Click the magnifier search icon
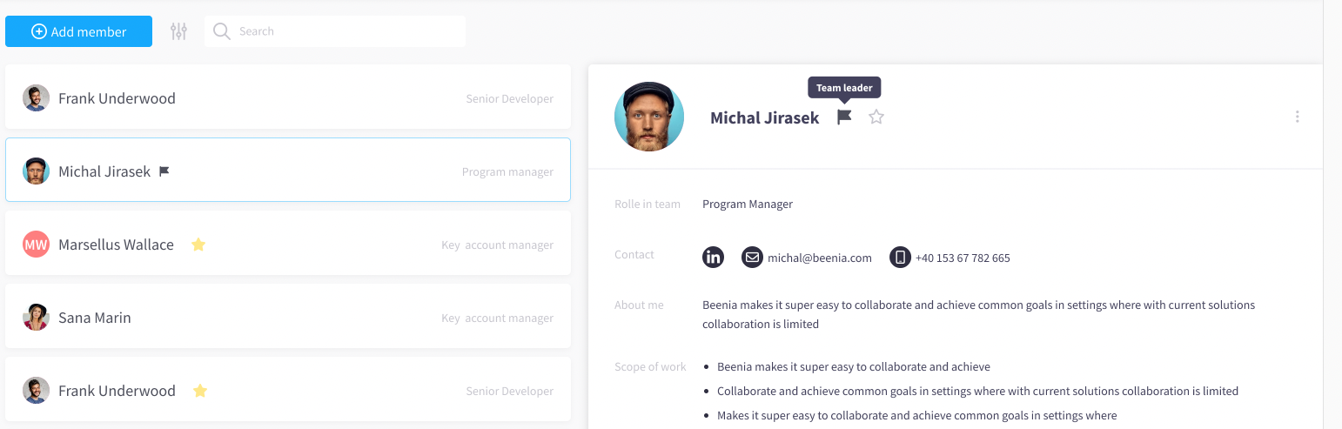1342x429 pixels. tap(222, 31)
